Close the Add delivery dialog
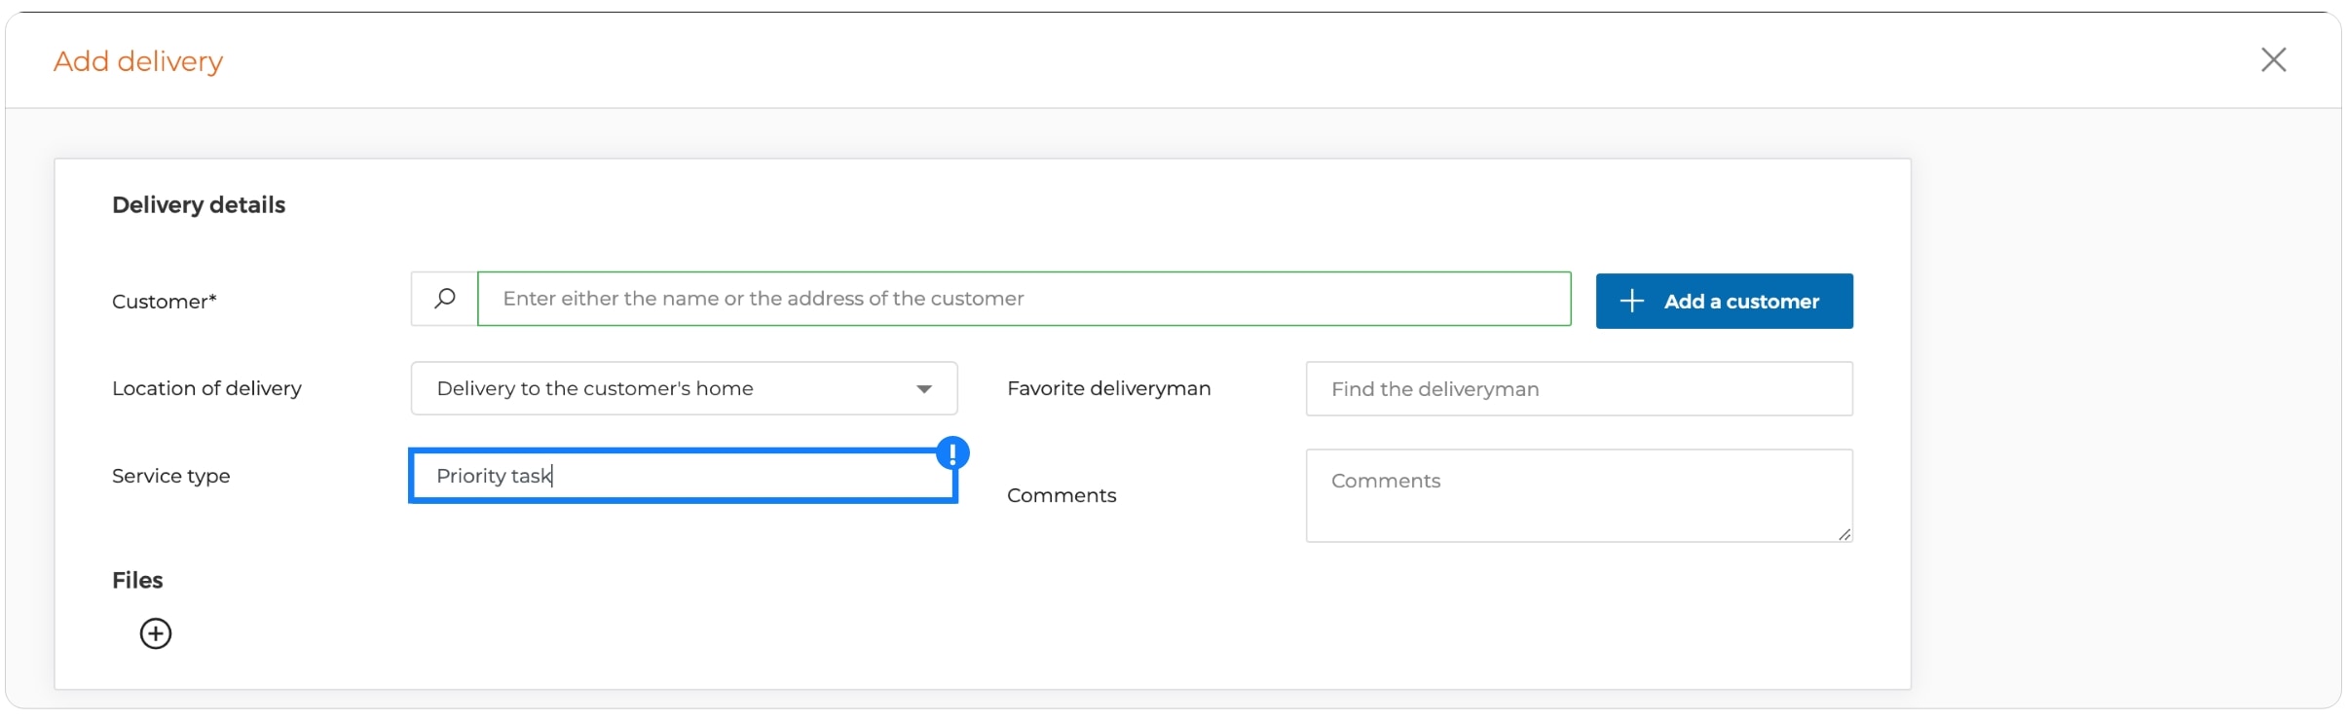 (x=2273, y=60)
